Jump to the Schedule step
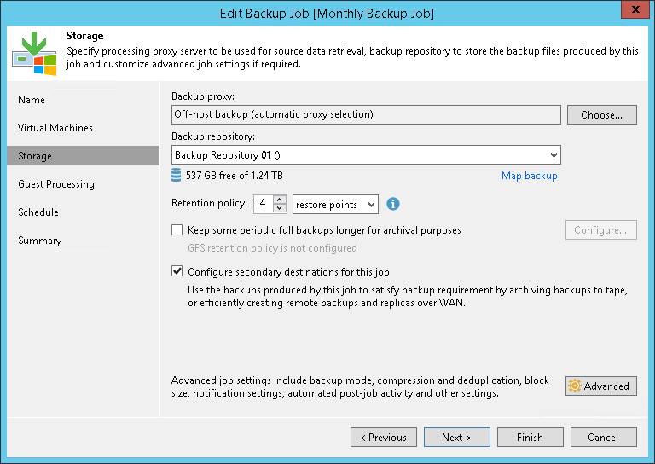 point(38,212)
